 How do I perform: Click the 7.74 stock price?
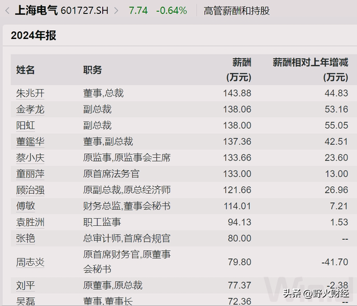point(138,11)
